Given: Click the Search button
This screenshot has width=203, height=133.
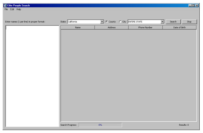Looking at the screenshot, I should (x=173, y=22).
